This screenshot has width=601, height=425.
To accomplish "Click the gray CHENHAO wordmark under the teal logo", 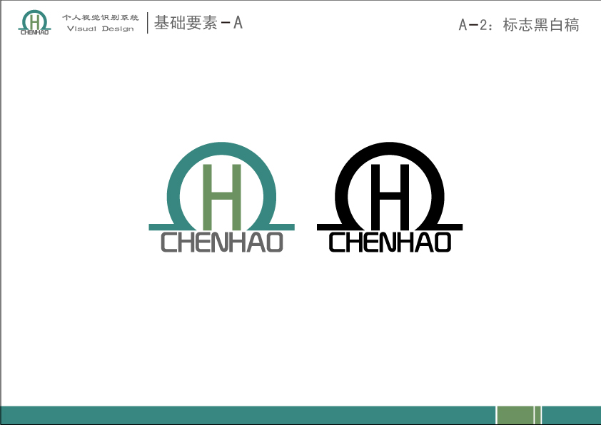I will (221, 242).
